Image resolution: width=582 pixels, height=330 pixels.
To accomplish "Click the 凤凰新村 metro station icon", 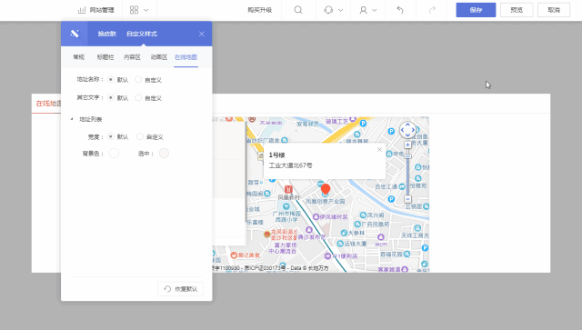I will pos(288,189).
